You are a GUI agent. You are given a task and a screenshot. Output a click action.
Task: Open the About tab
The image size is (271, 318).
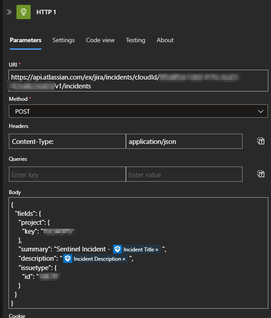click(165, 40)
